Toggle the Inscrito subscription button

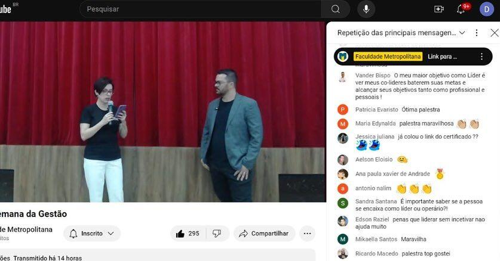tap(91, 234)
